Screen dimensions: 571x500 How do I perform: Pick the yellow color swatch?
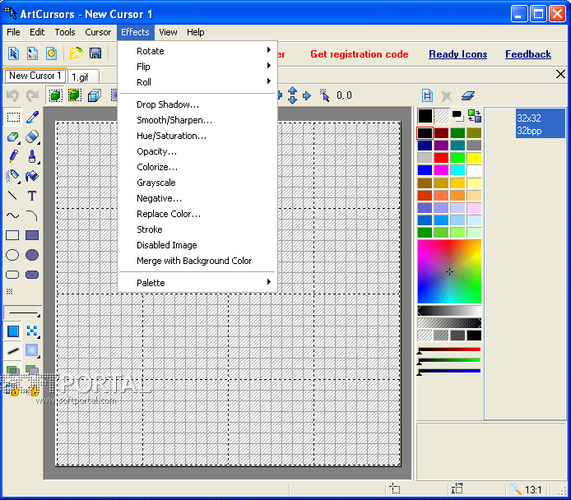(x=474, y=158)
